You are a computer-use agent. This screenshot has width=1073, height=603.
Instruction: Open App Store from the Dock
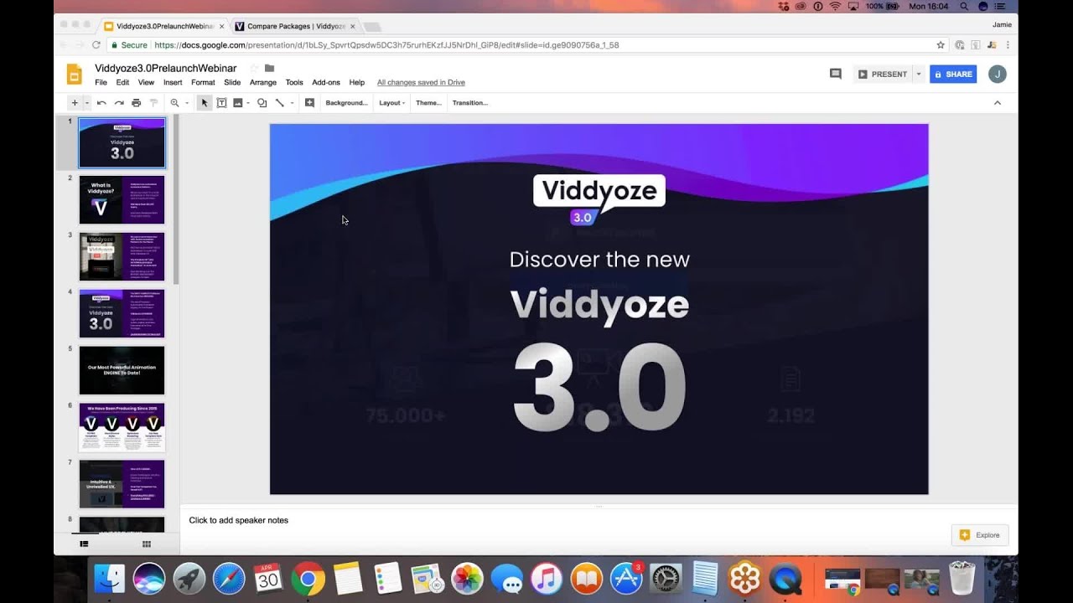click(x=626, y=579)
